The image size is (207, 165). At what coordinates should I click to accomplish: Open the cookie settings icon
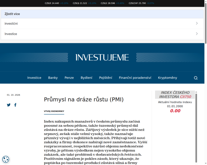[6, 159]
